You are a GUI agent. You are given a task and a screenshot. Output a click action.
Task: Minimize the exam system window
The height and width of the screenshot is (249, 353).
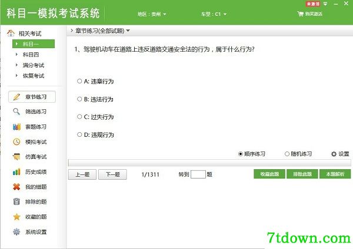coord(336,4)
